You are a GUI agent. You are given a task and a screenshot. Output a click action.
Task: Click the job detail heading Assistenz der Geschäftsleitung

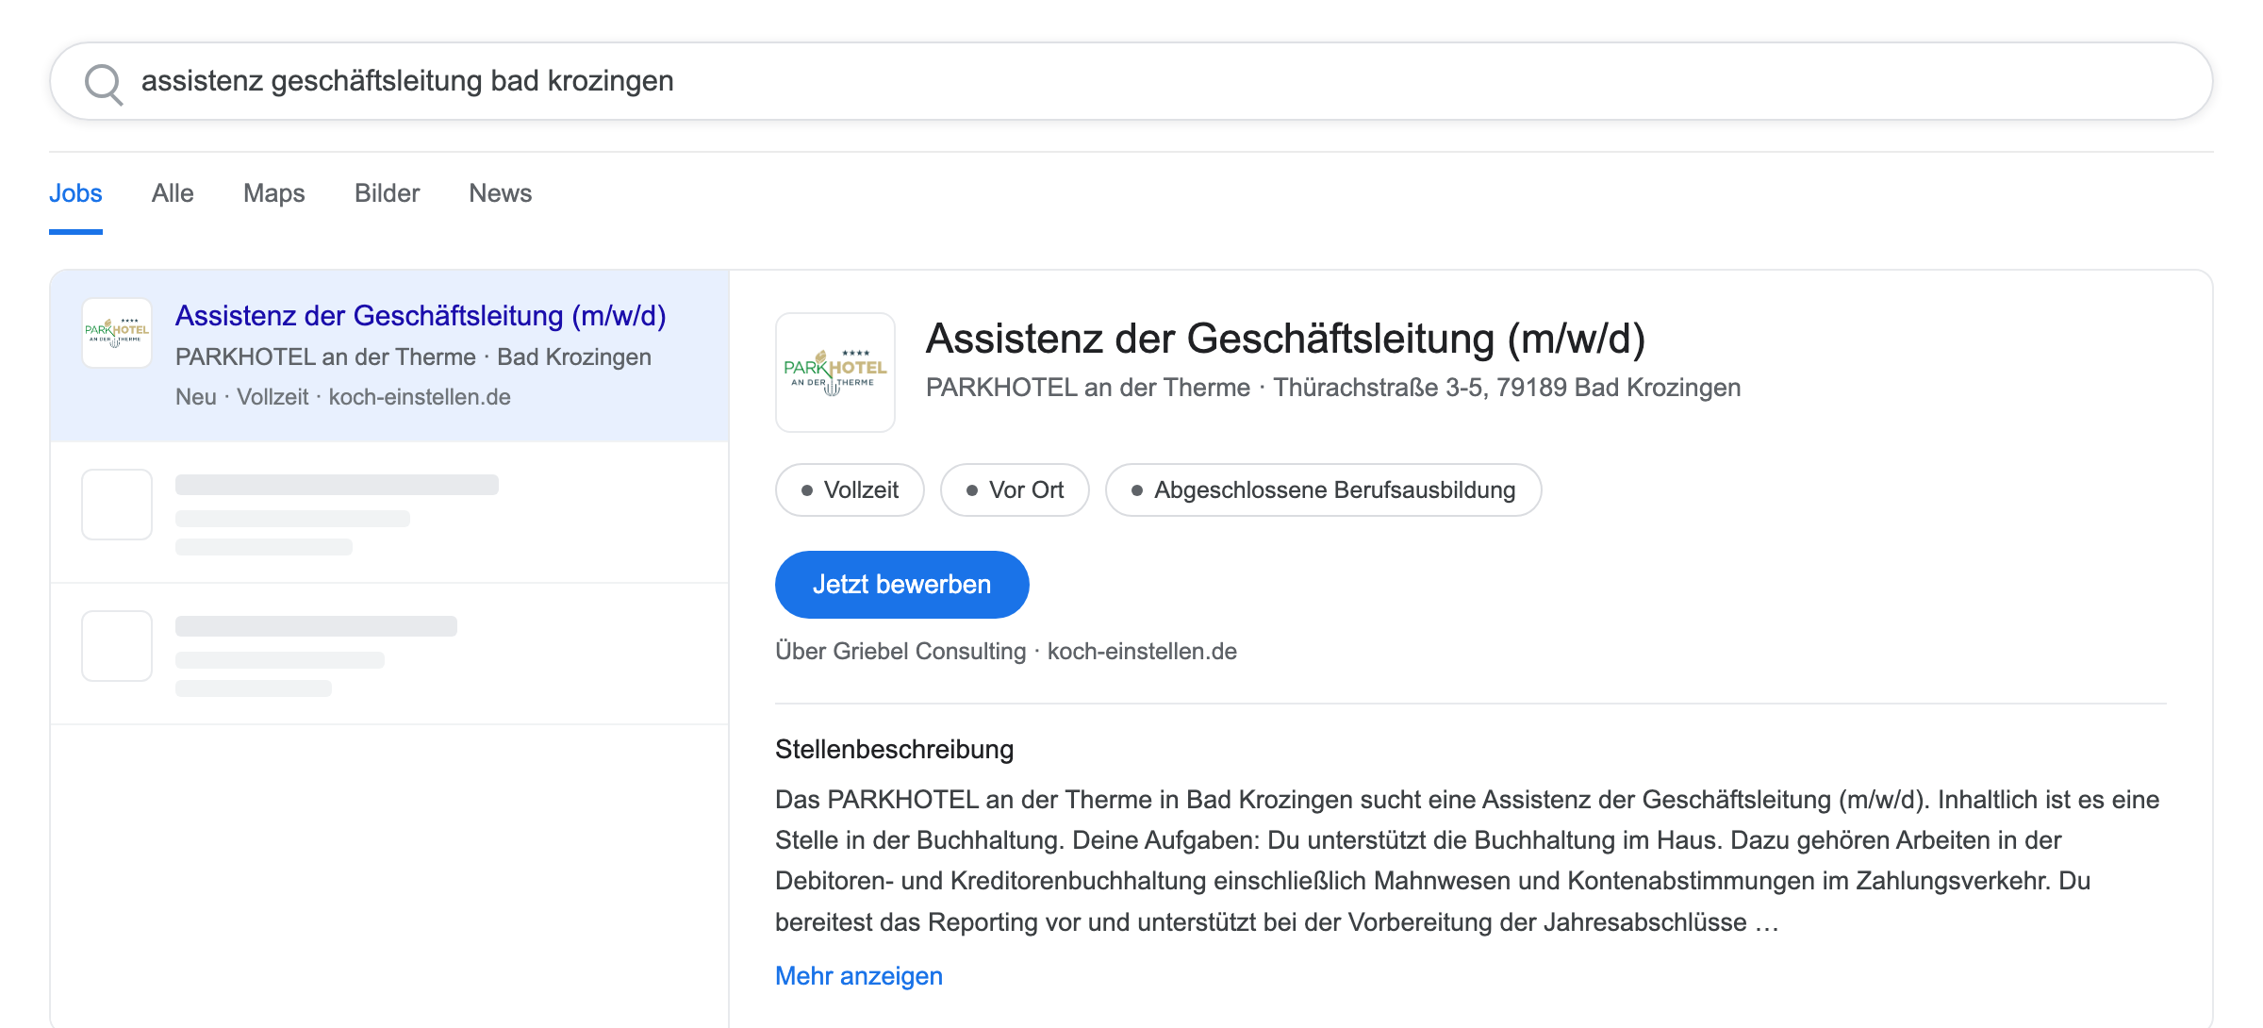click(1285, 339)
